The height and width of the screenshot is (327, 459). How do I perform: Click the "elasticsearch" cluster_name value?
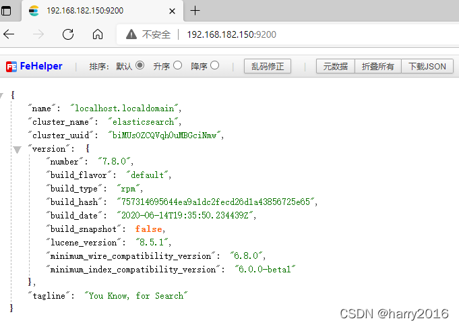(143, 122)
